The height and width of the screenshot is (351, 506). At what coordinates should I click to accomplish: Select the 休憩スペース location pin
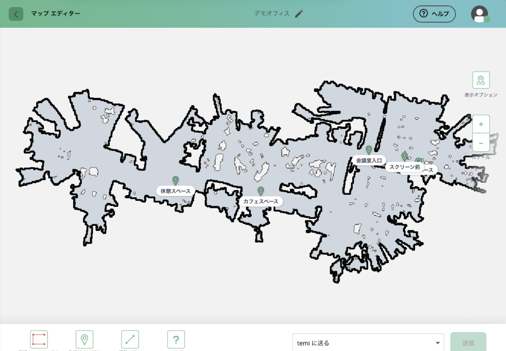point(175,180)
